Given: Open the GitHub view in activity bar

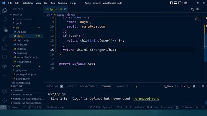Looking at the screenshot, I should coord(5,66).
